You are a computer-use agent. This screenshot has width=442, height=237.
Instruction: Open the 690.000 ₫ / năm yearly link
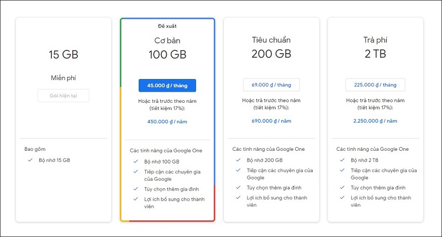(271, 121)
